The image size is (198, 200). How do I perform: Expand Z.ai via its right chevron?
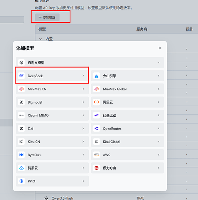[83, 128]
